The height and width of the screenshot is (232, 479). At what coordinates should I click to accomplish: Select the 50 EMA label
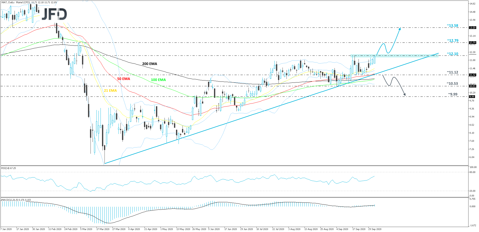point(123,79)
